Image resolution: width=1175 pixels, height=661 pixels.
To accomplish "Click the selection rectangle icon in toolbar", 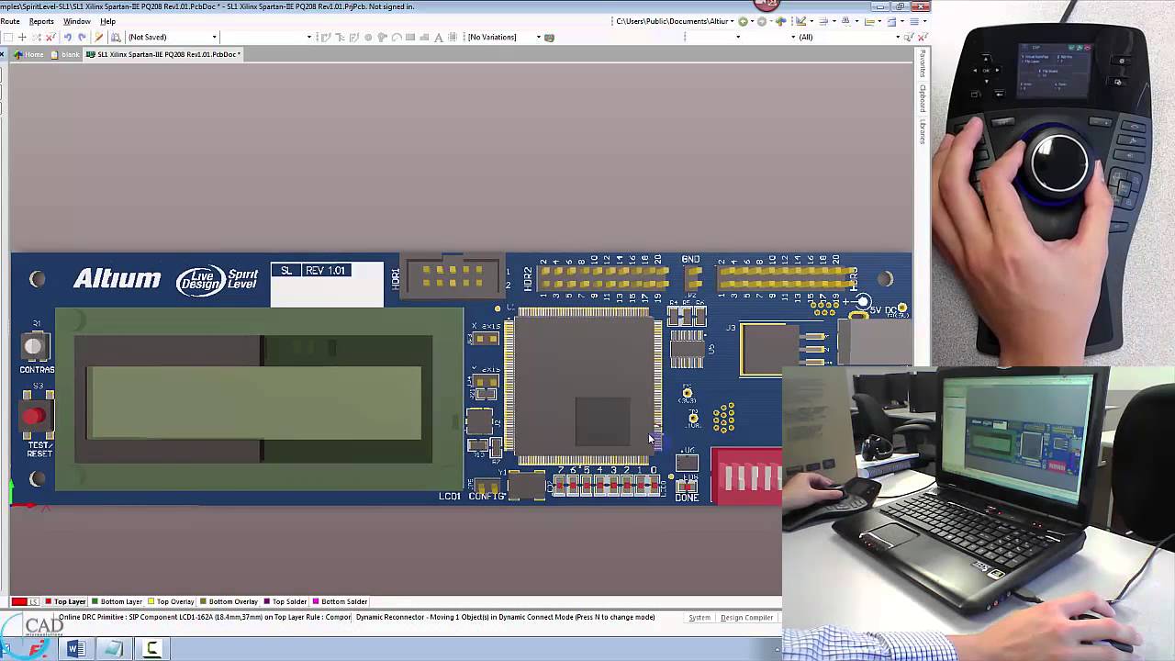I will (x=8, y=37).
